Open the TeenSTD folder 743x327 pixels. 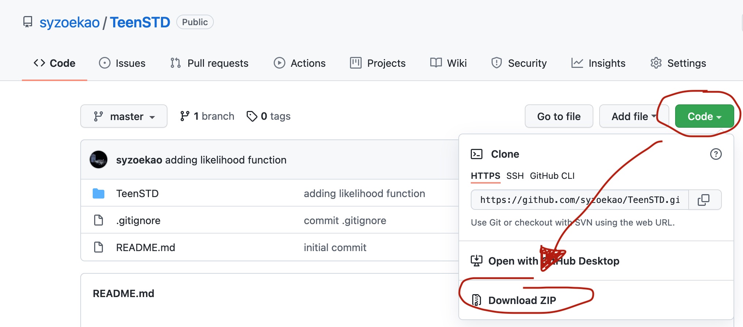coord(137,193)
